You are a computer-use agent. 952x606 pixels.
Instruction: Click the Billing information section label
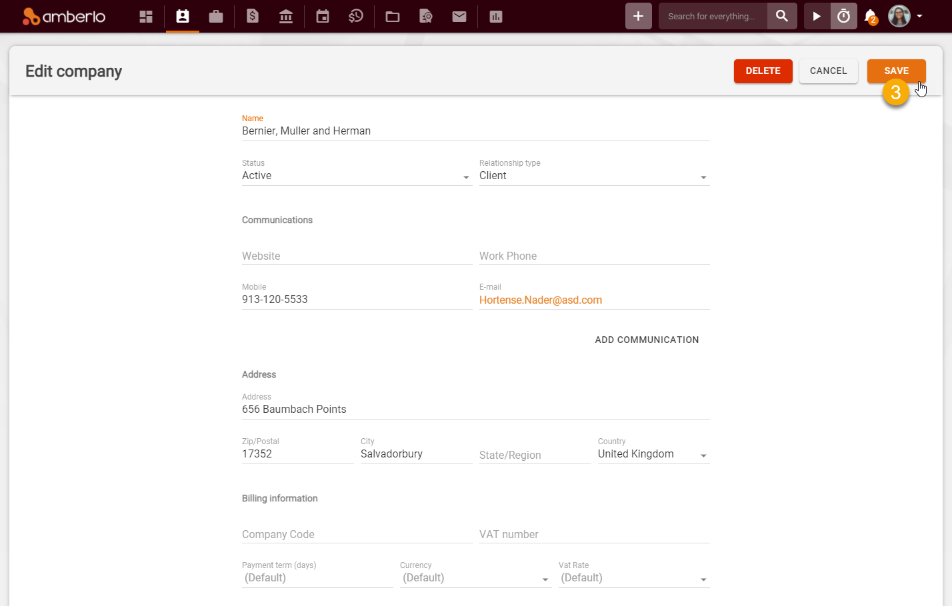click(280, 498)
